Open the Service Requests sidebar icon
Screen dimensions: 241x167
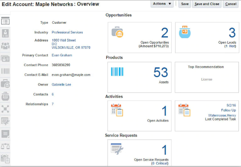(5, 121)
